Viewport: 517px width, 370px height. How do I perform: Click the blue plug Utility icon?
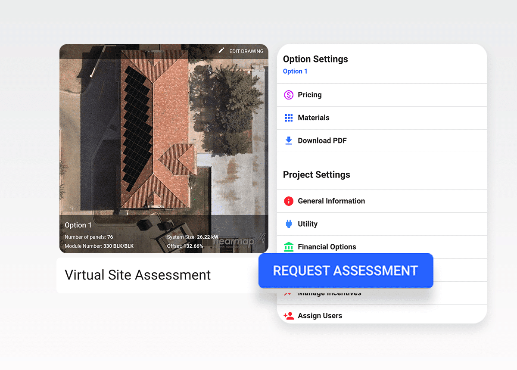tap(289, 224)
